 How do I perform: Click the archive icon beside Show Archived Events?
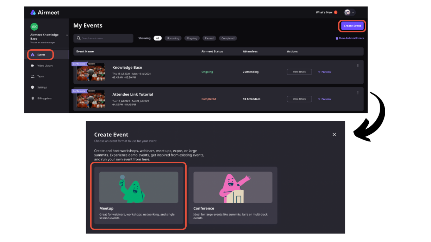[337, 38]
